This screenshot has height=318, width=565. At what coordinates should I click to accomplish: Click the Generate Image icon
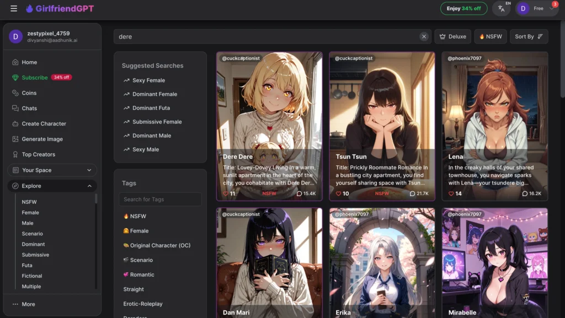(x=15, y=139)
